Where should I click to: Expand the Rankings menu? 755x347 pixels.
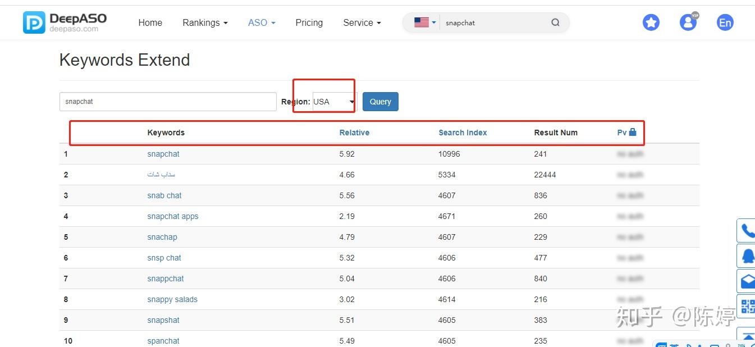[x=205, y=22]
